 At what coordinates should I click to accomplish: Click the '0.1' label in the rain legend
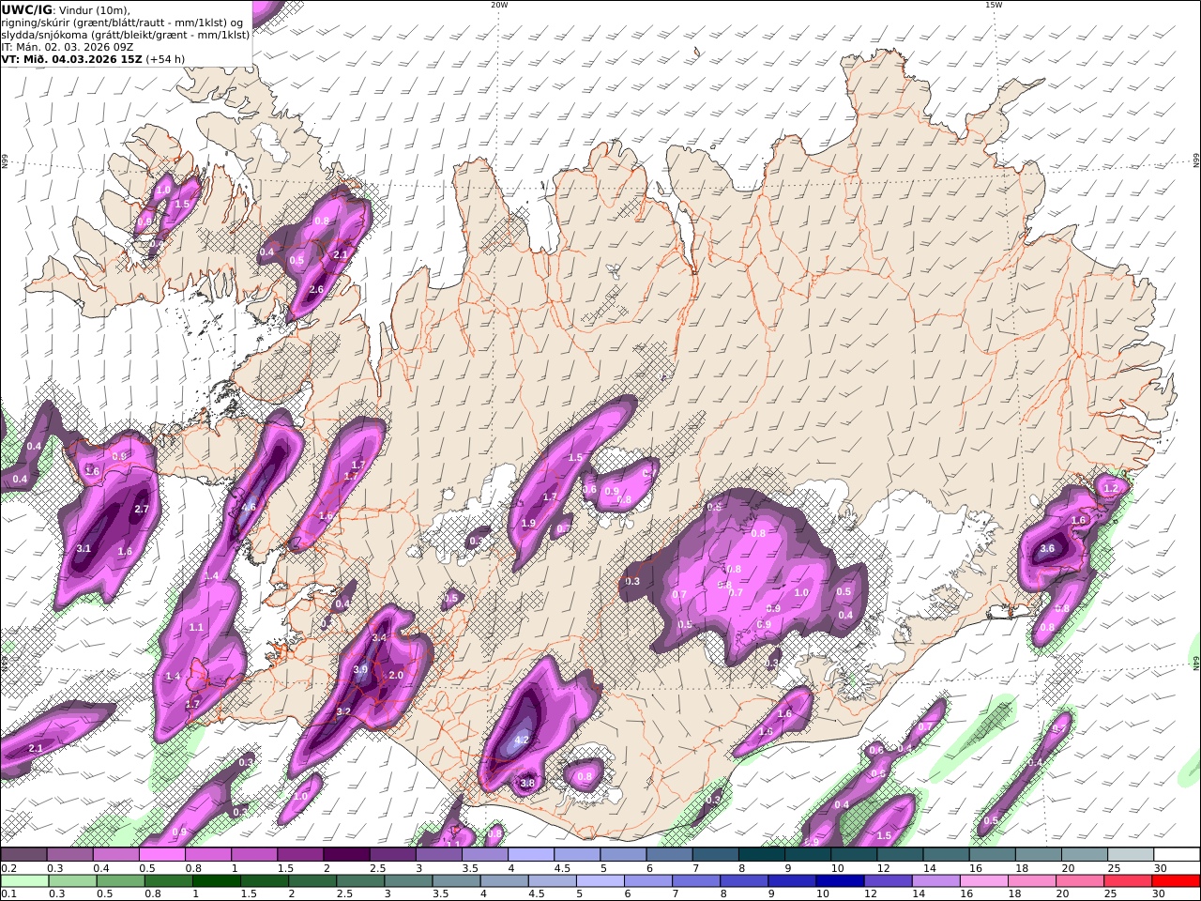[9, 894]
